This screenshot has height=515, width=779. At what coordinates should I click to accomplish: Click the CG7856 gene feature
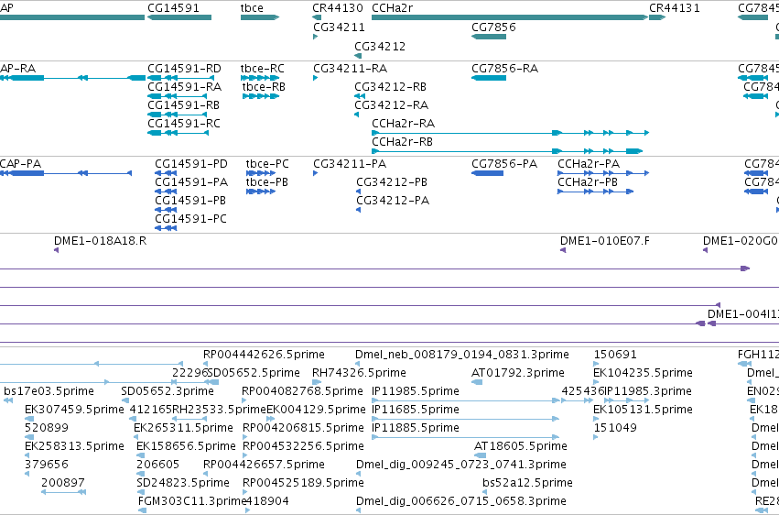(x=489, y=37)
